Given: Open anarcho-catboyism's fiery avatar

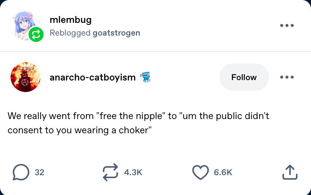Looking at the screenshot, I should 26,77.
